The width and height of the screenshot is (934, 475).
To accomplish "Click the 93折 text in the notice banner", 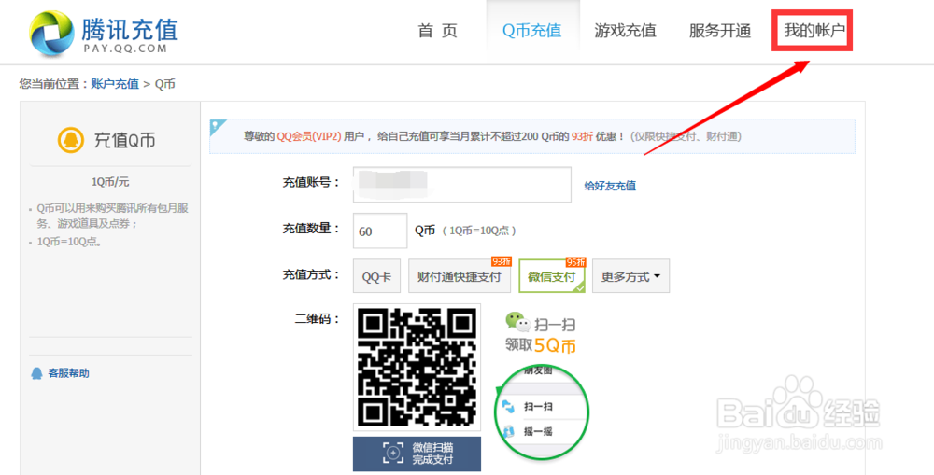I will (x=582, y=136).
